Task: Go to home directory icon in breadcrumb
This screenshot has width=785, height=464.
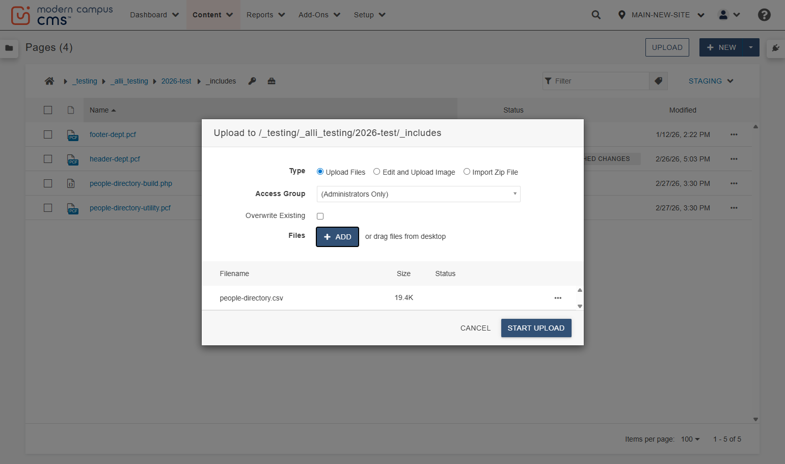Action: pos(49,81)
